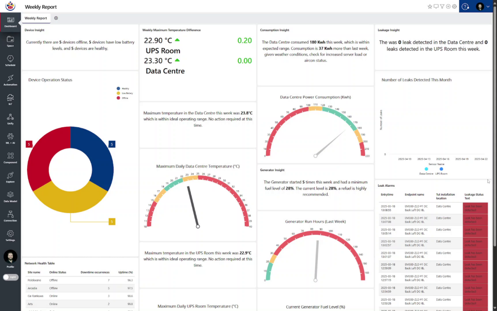Select the Unify sidebar icon

(x=10, y=118)
